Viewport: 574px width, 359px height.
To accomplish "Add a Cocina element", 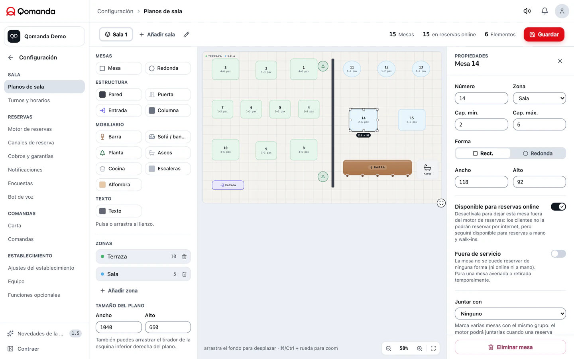I will (119, 169).
